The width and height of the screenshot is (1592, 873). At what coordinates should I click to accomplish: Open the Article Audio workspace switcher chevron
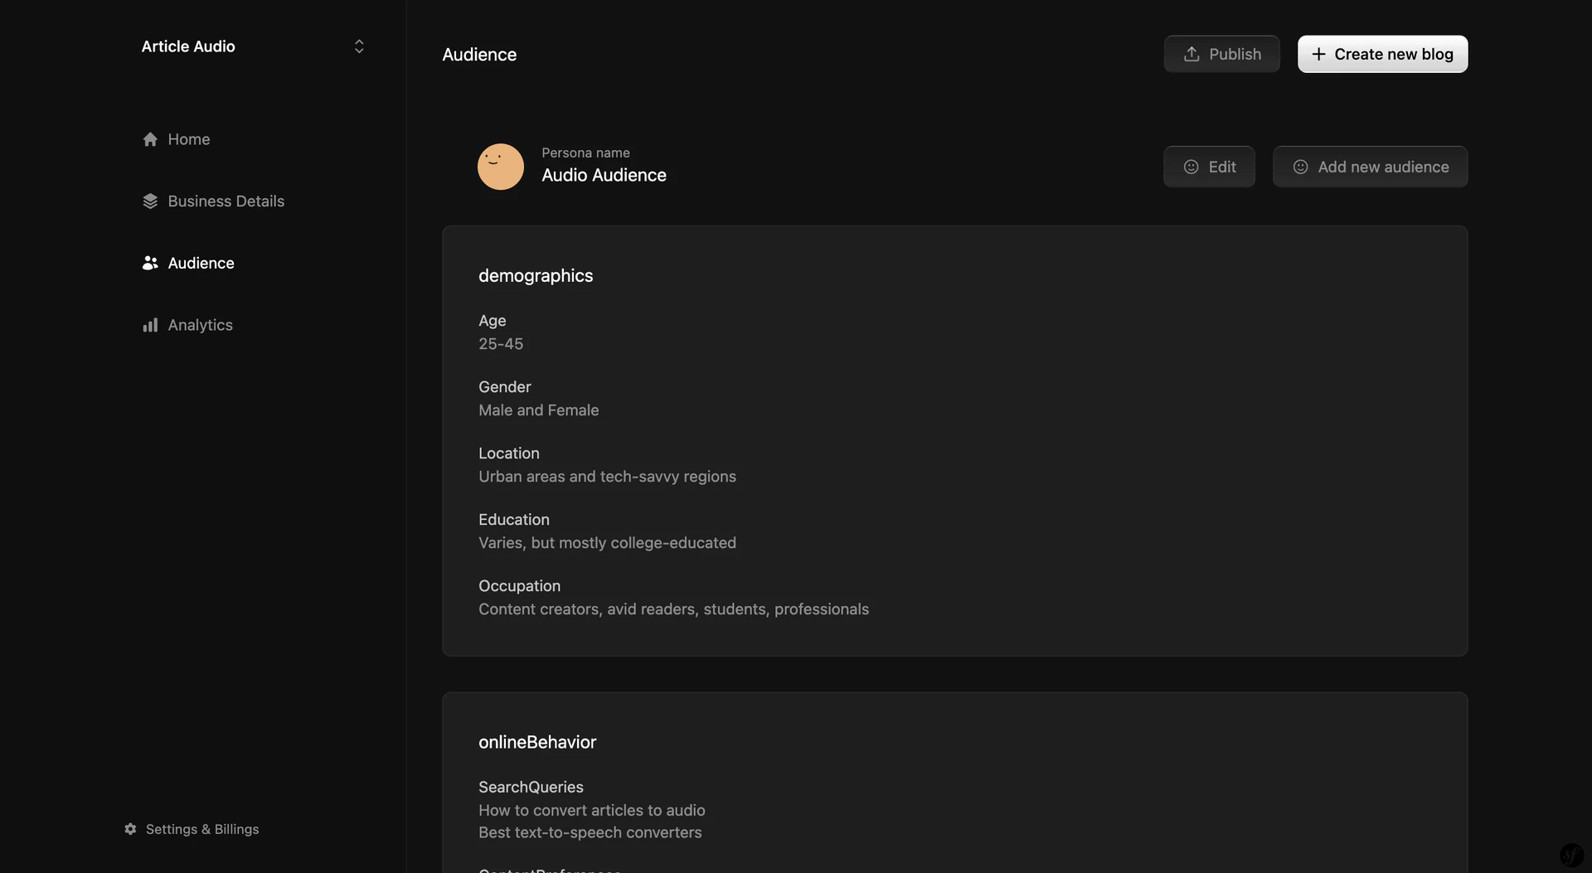pos(358,46)
